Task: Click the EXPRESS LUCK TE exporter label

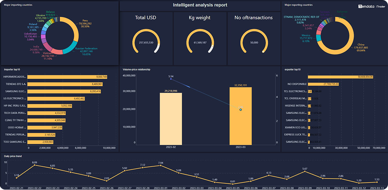Action: click(296, 135)
